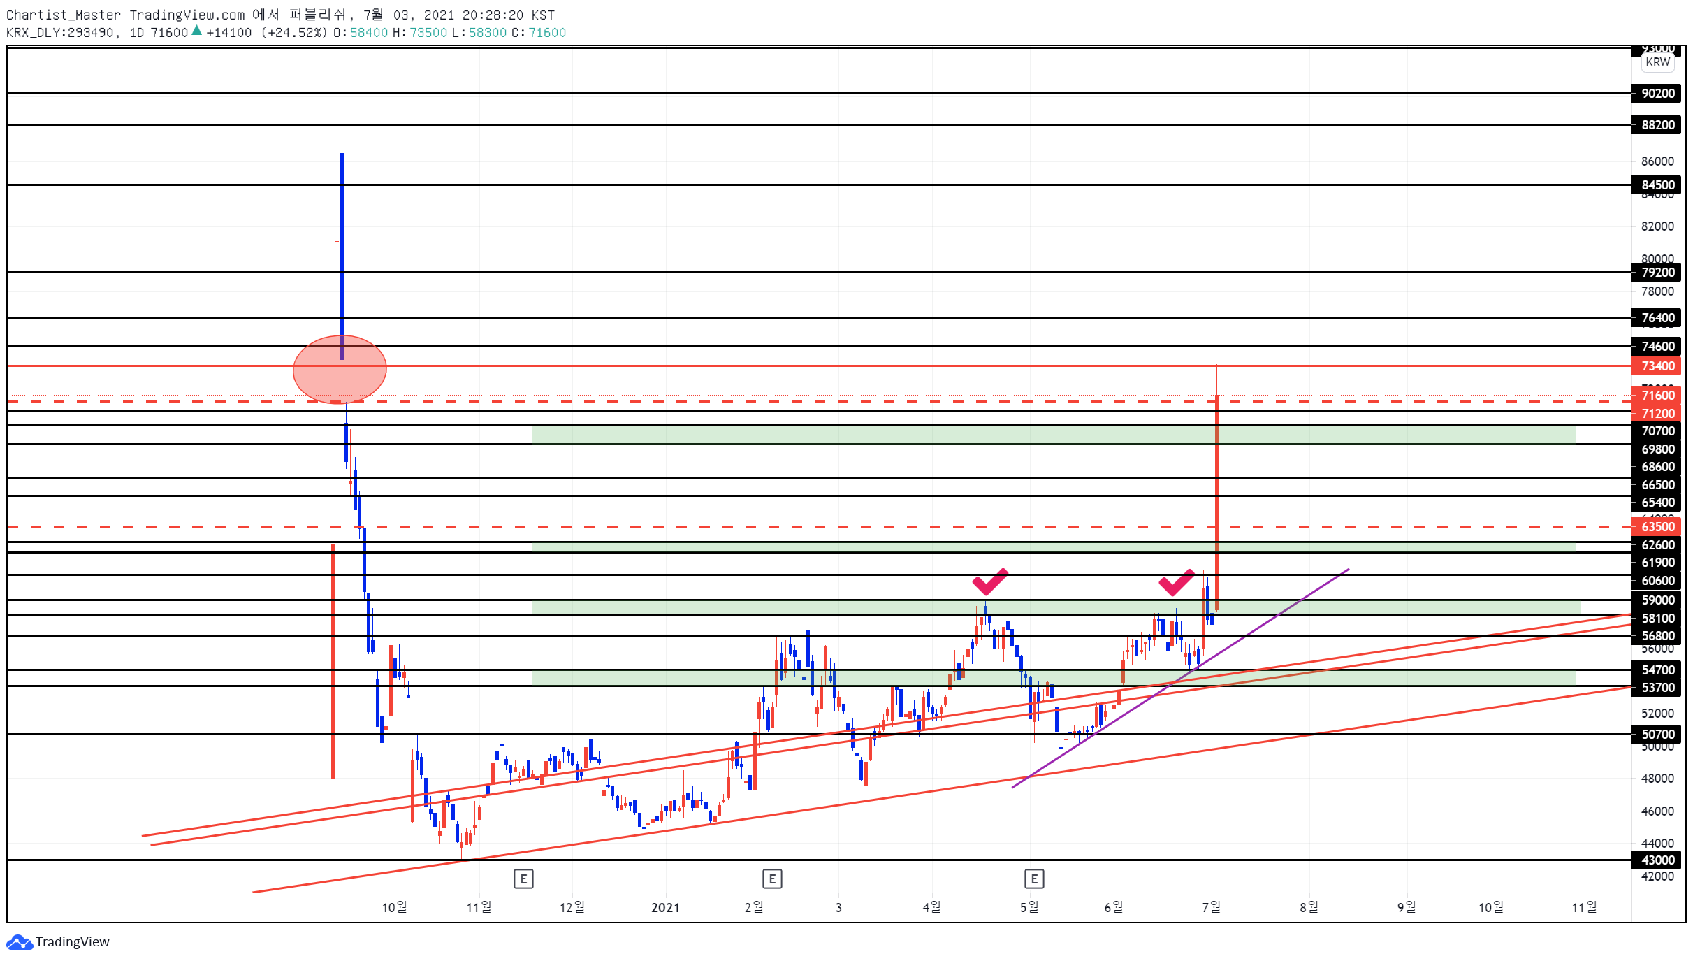Select the 62600 price level label
Image resolution: width=1693 pixels, height=961 pixels.
[x=1655, y=544]
